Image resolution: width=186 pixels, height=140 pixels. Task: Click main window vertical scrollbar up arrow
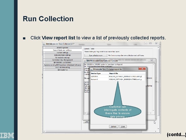158,47
